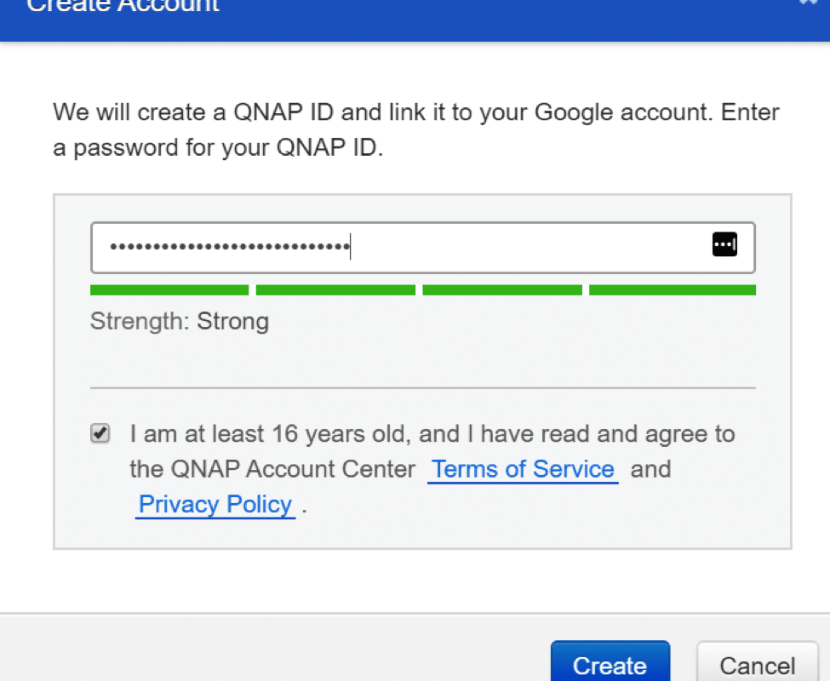
Task: Open the Privacy Policy link
Action: point(215,504)
